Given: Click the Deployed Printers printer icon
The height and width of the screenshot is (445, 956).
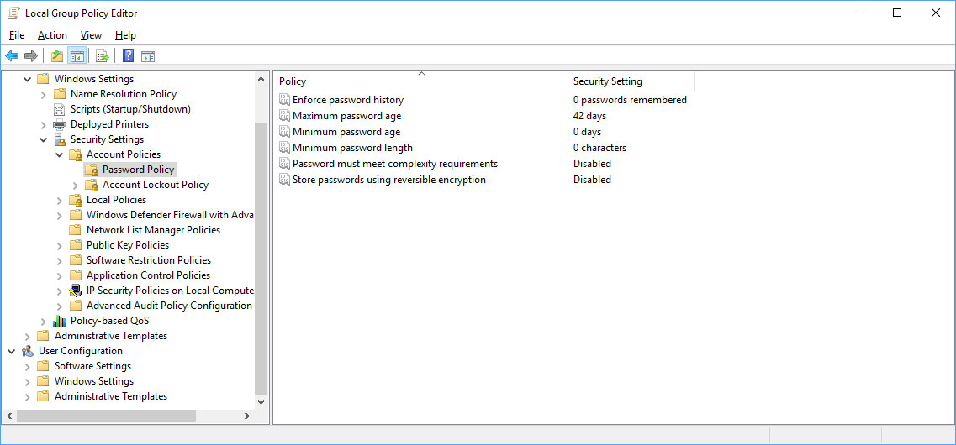Looking at the screenshot, I should pyautogui.click(x=59, y=124).
